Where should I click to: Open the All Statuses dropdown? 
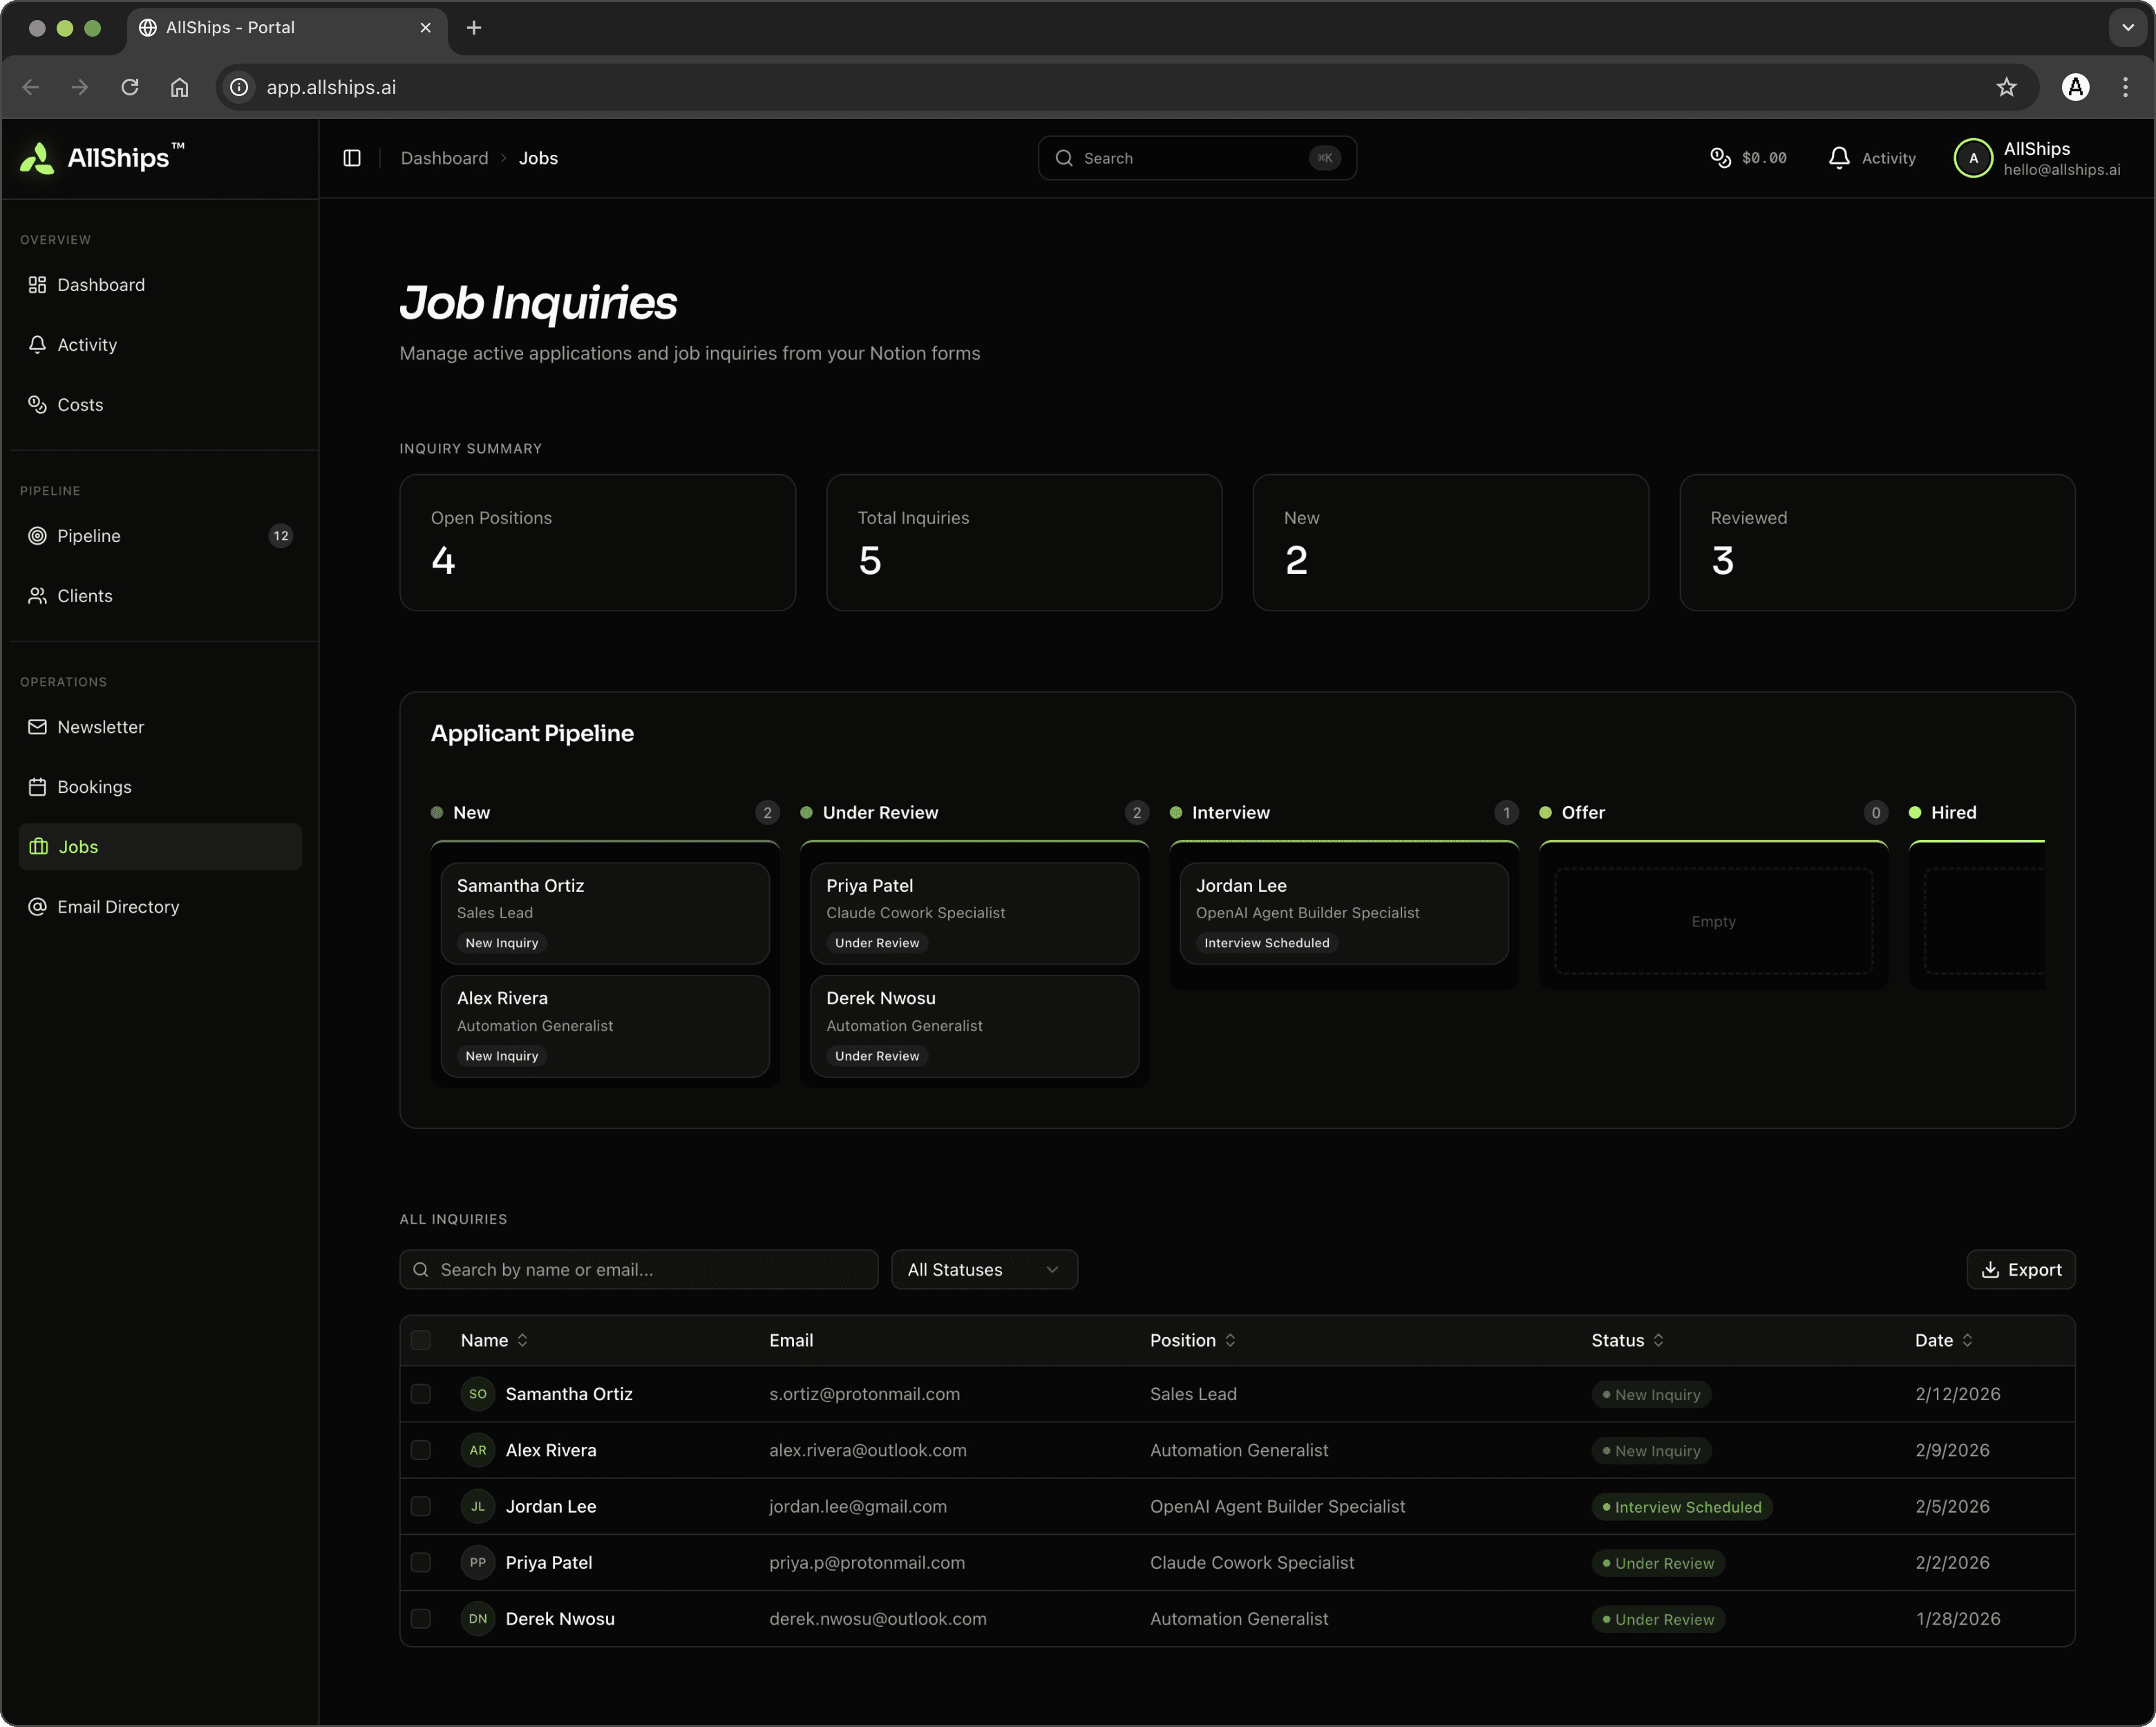983,1269
